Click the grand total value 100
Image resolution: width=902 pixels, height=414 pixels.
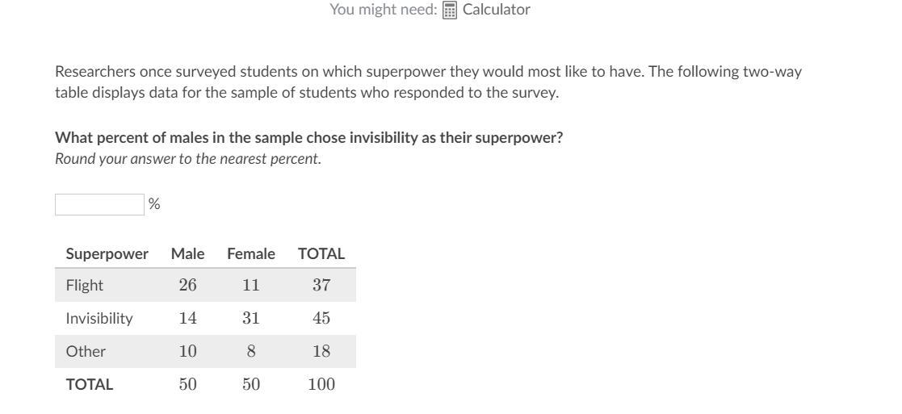pos(321,384)
